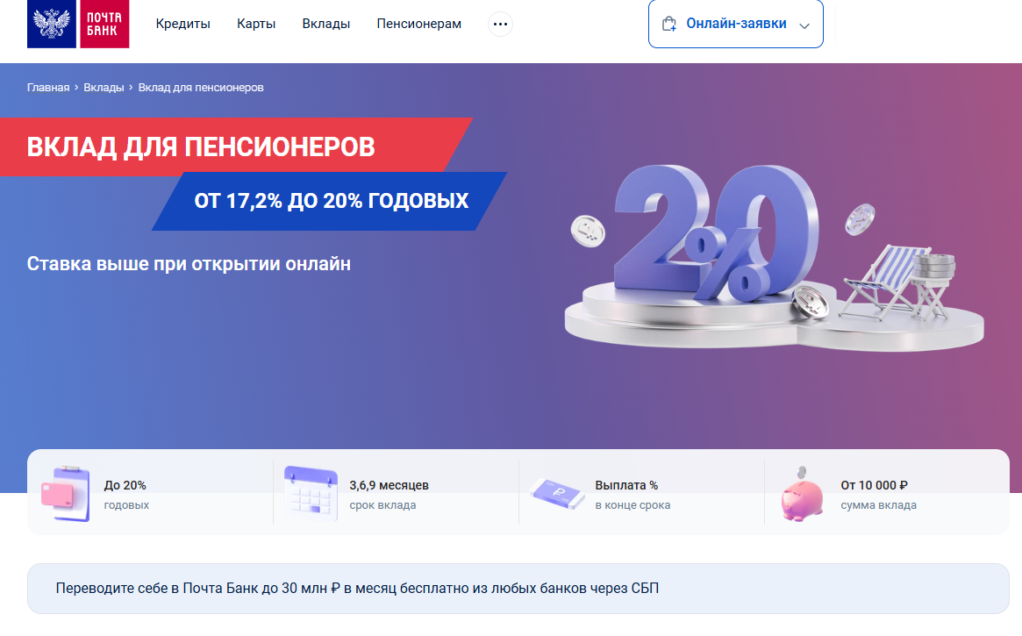Click the От 17,2% до 20% годовых banner
The width and height of the screenshot is (1022, 636).
330,201
